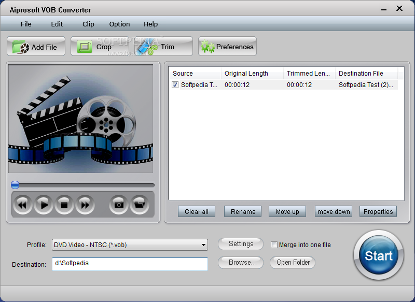Click the Open Folder button

(293, 263)
